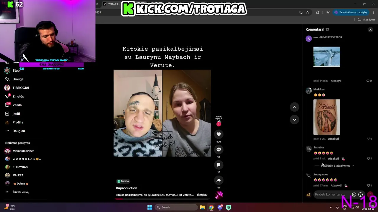Screen dimensions: 378x212
Task: Click the video player frame
Action: [x=162, y=113]
